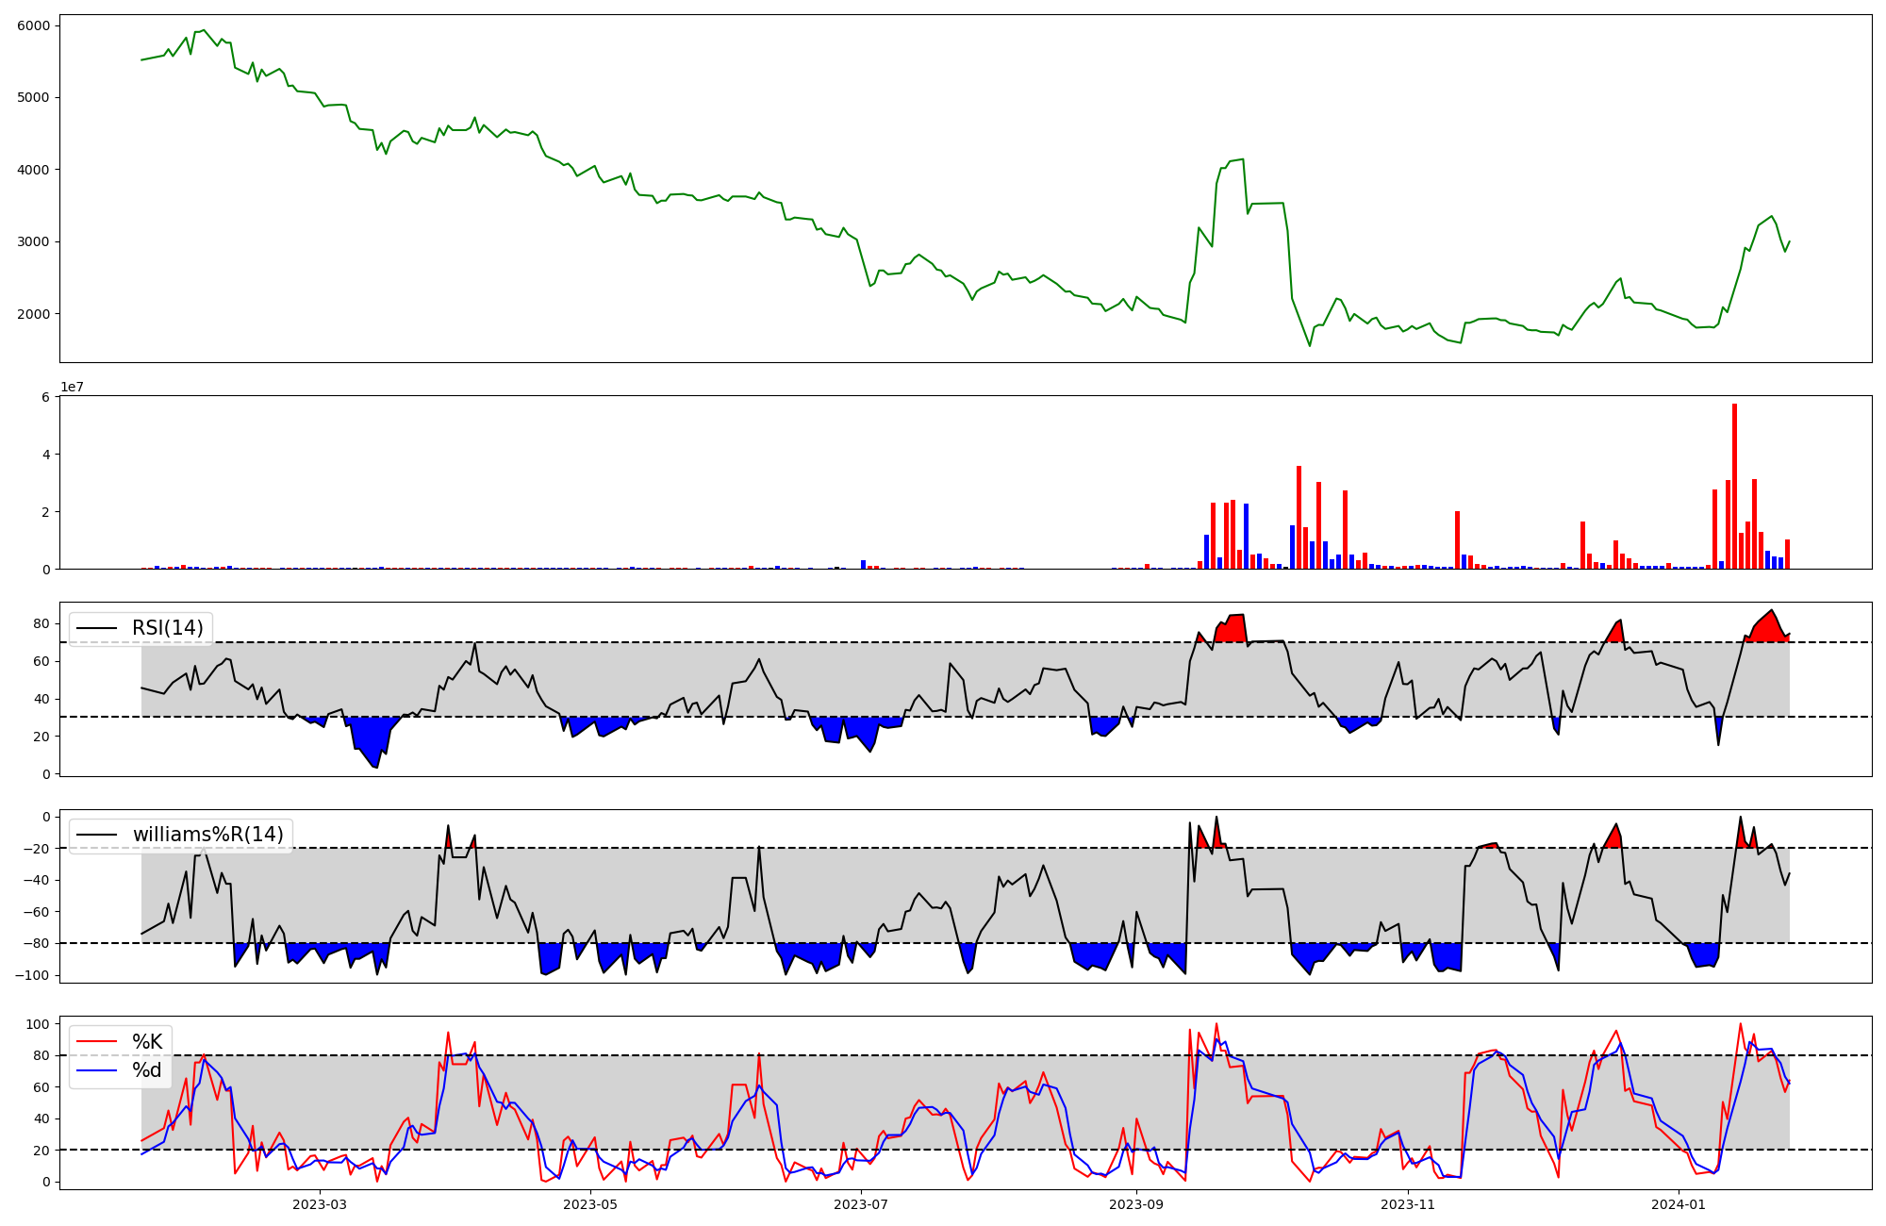Viewport: 1886px width, 1226px height.
Task: Select the %d legend entry text
Action: pos(147,1070)
